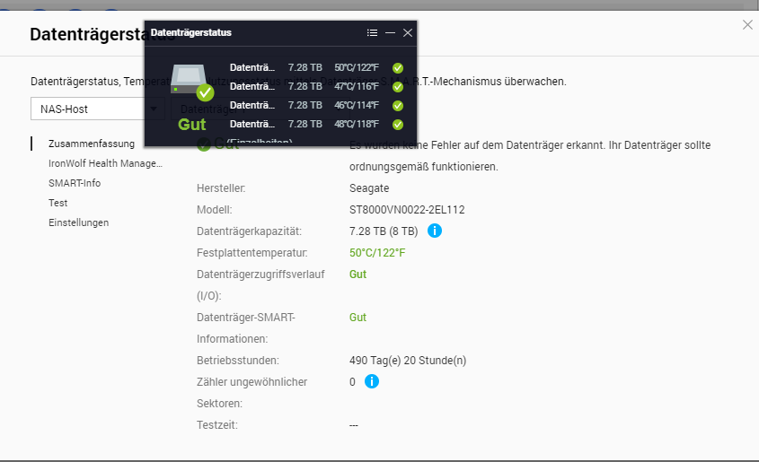Image resolution: width=759 pixels, height=462 pixels.
Task: Go to the Einstellungen tab
Action: (x=78, y=222)
